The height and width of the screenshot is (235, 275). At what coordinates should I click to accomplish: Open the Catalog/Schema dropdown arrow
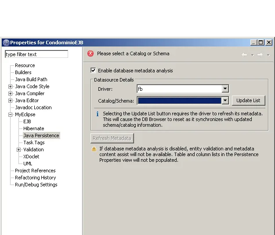[x=225, y=100]
